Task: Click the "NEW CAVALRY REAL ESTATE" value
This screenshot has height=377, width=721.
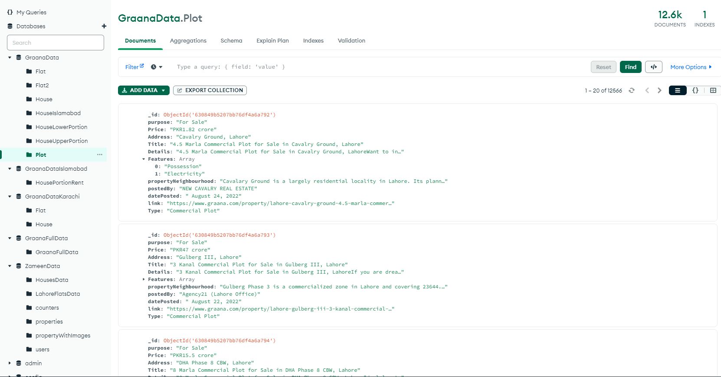Action: point(218,188)
